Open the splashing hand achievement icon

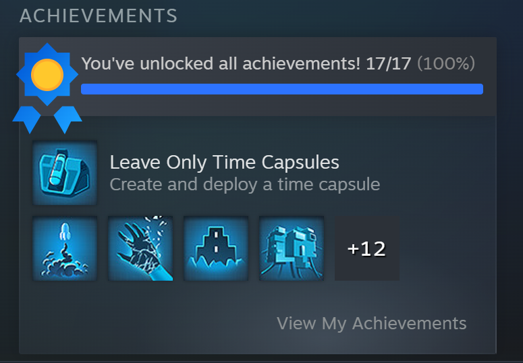[140, 248]
